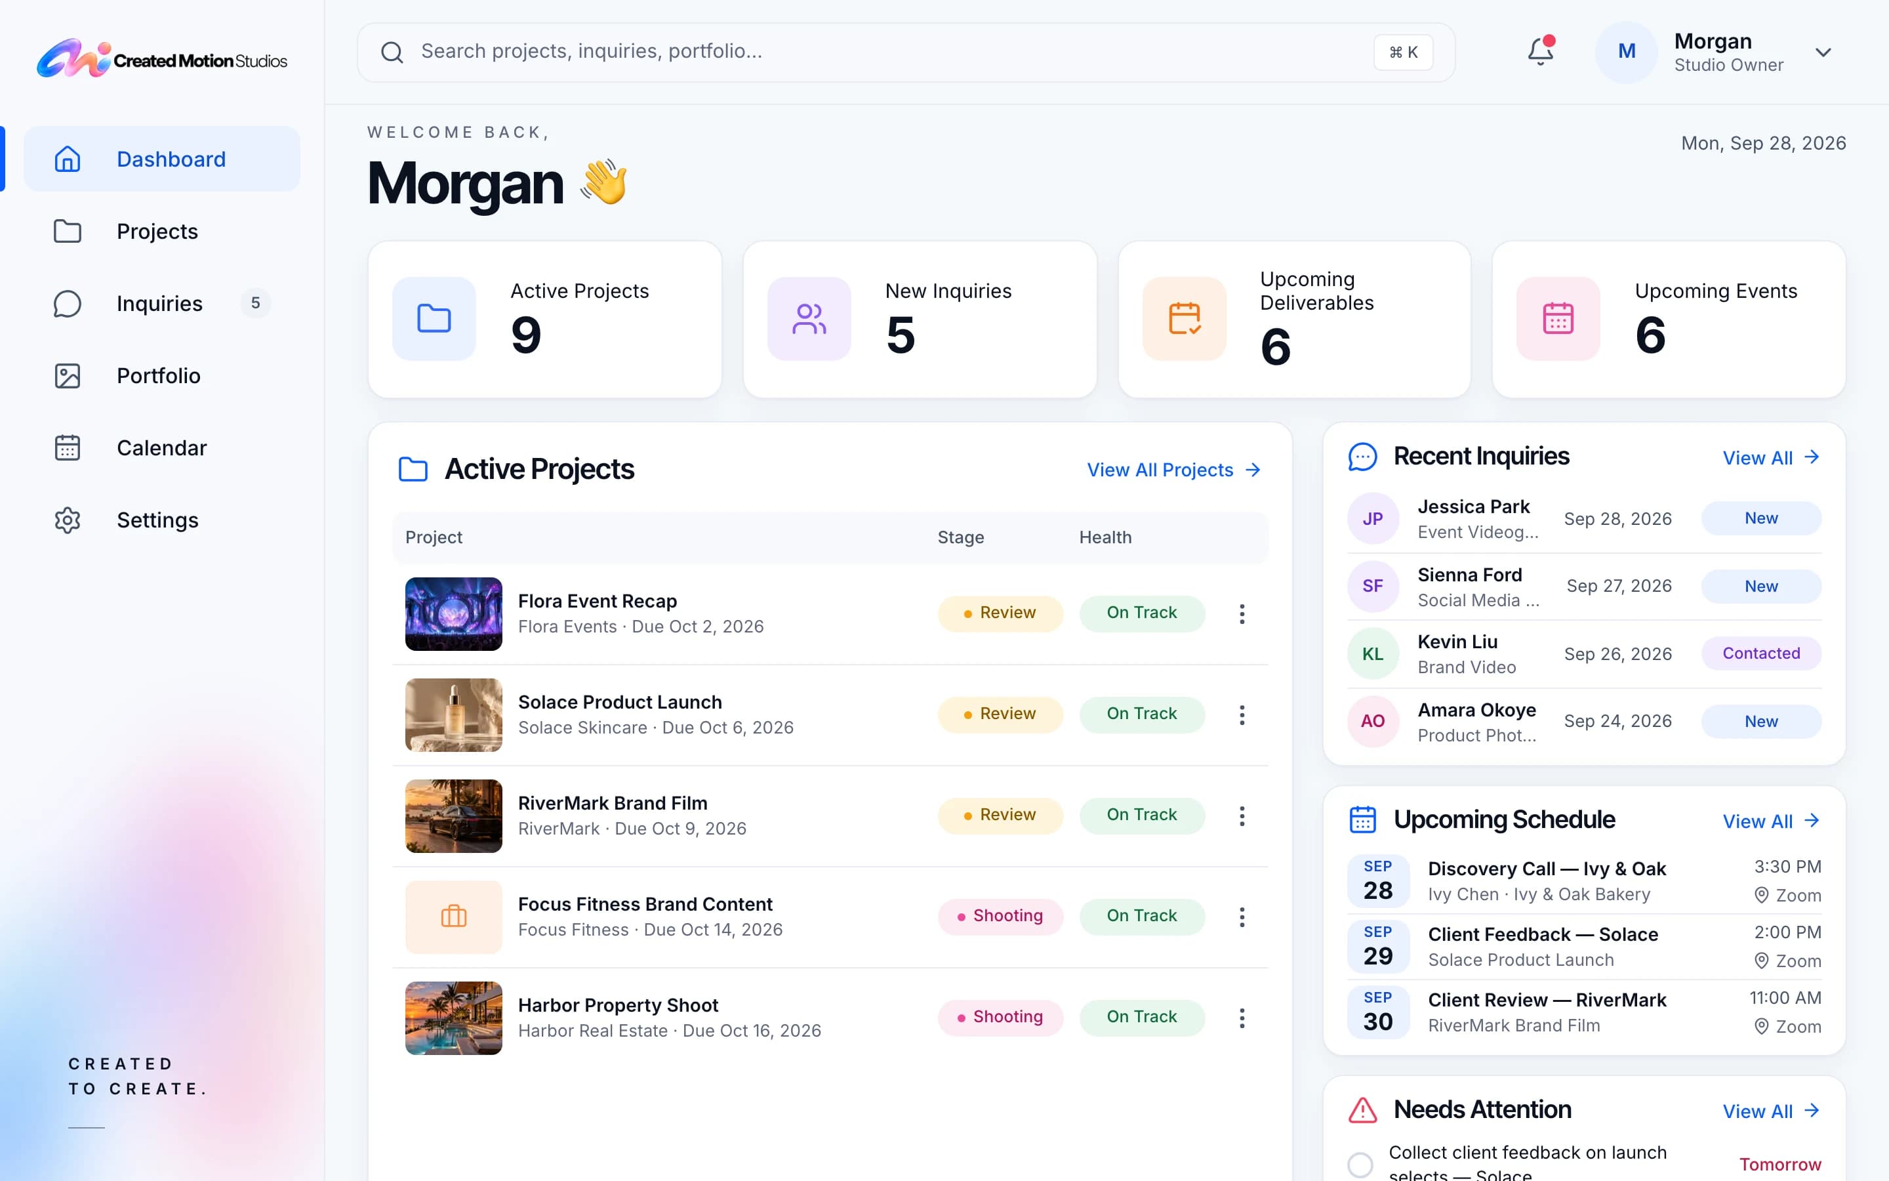This screenshot has width=1889, height=1181.
Task: Click the New Inquiries people icon
Action: click(x=809, y=319)
